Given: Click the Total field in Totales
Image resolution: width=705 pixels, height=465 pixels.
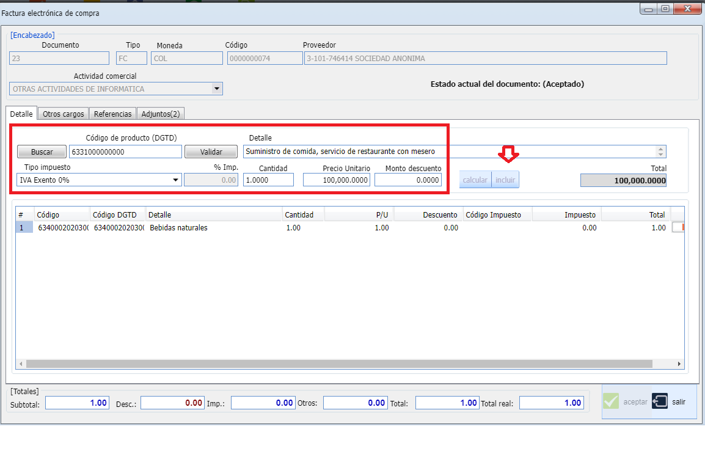Looking at the screenshot, I should pos(447,403).
